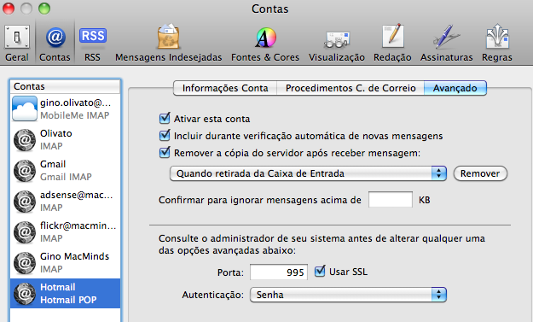Select the Olivato account name text
Image resolution: width=533 pixels, height=322 pixels.
point(56,133)
